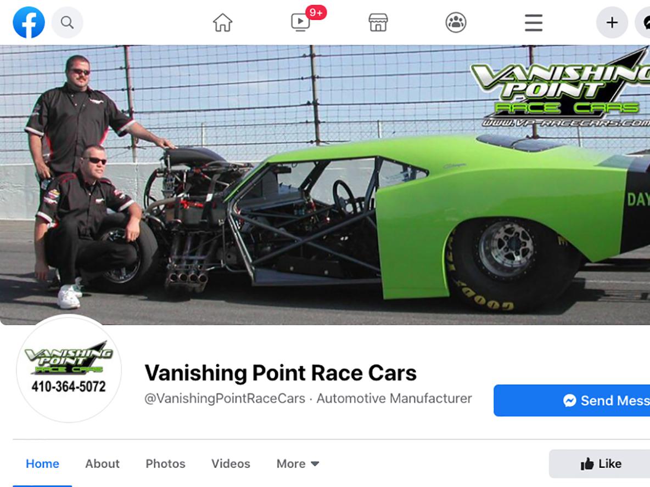Click the Facebook logo icon
This screenshot has width=650, height=487.
tap(29, 22)
